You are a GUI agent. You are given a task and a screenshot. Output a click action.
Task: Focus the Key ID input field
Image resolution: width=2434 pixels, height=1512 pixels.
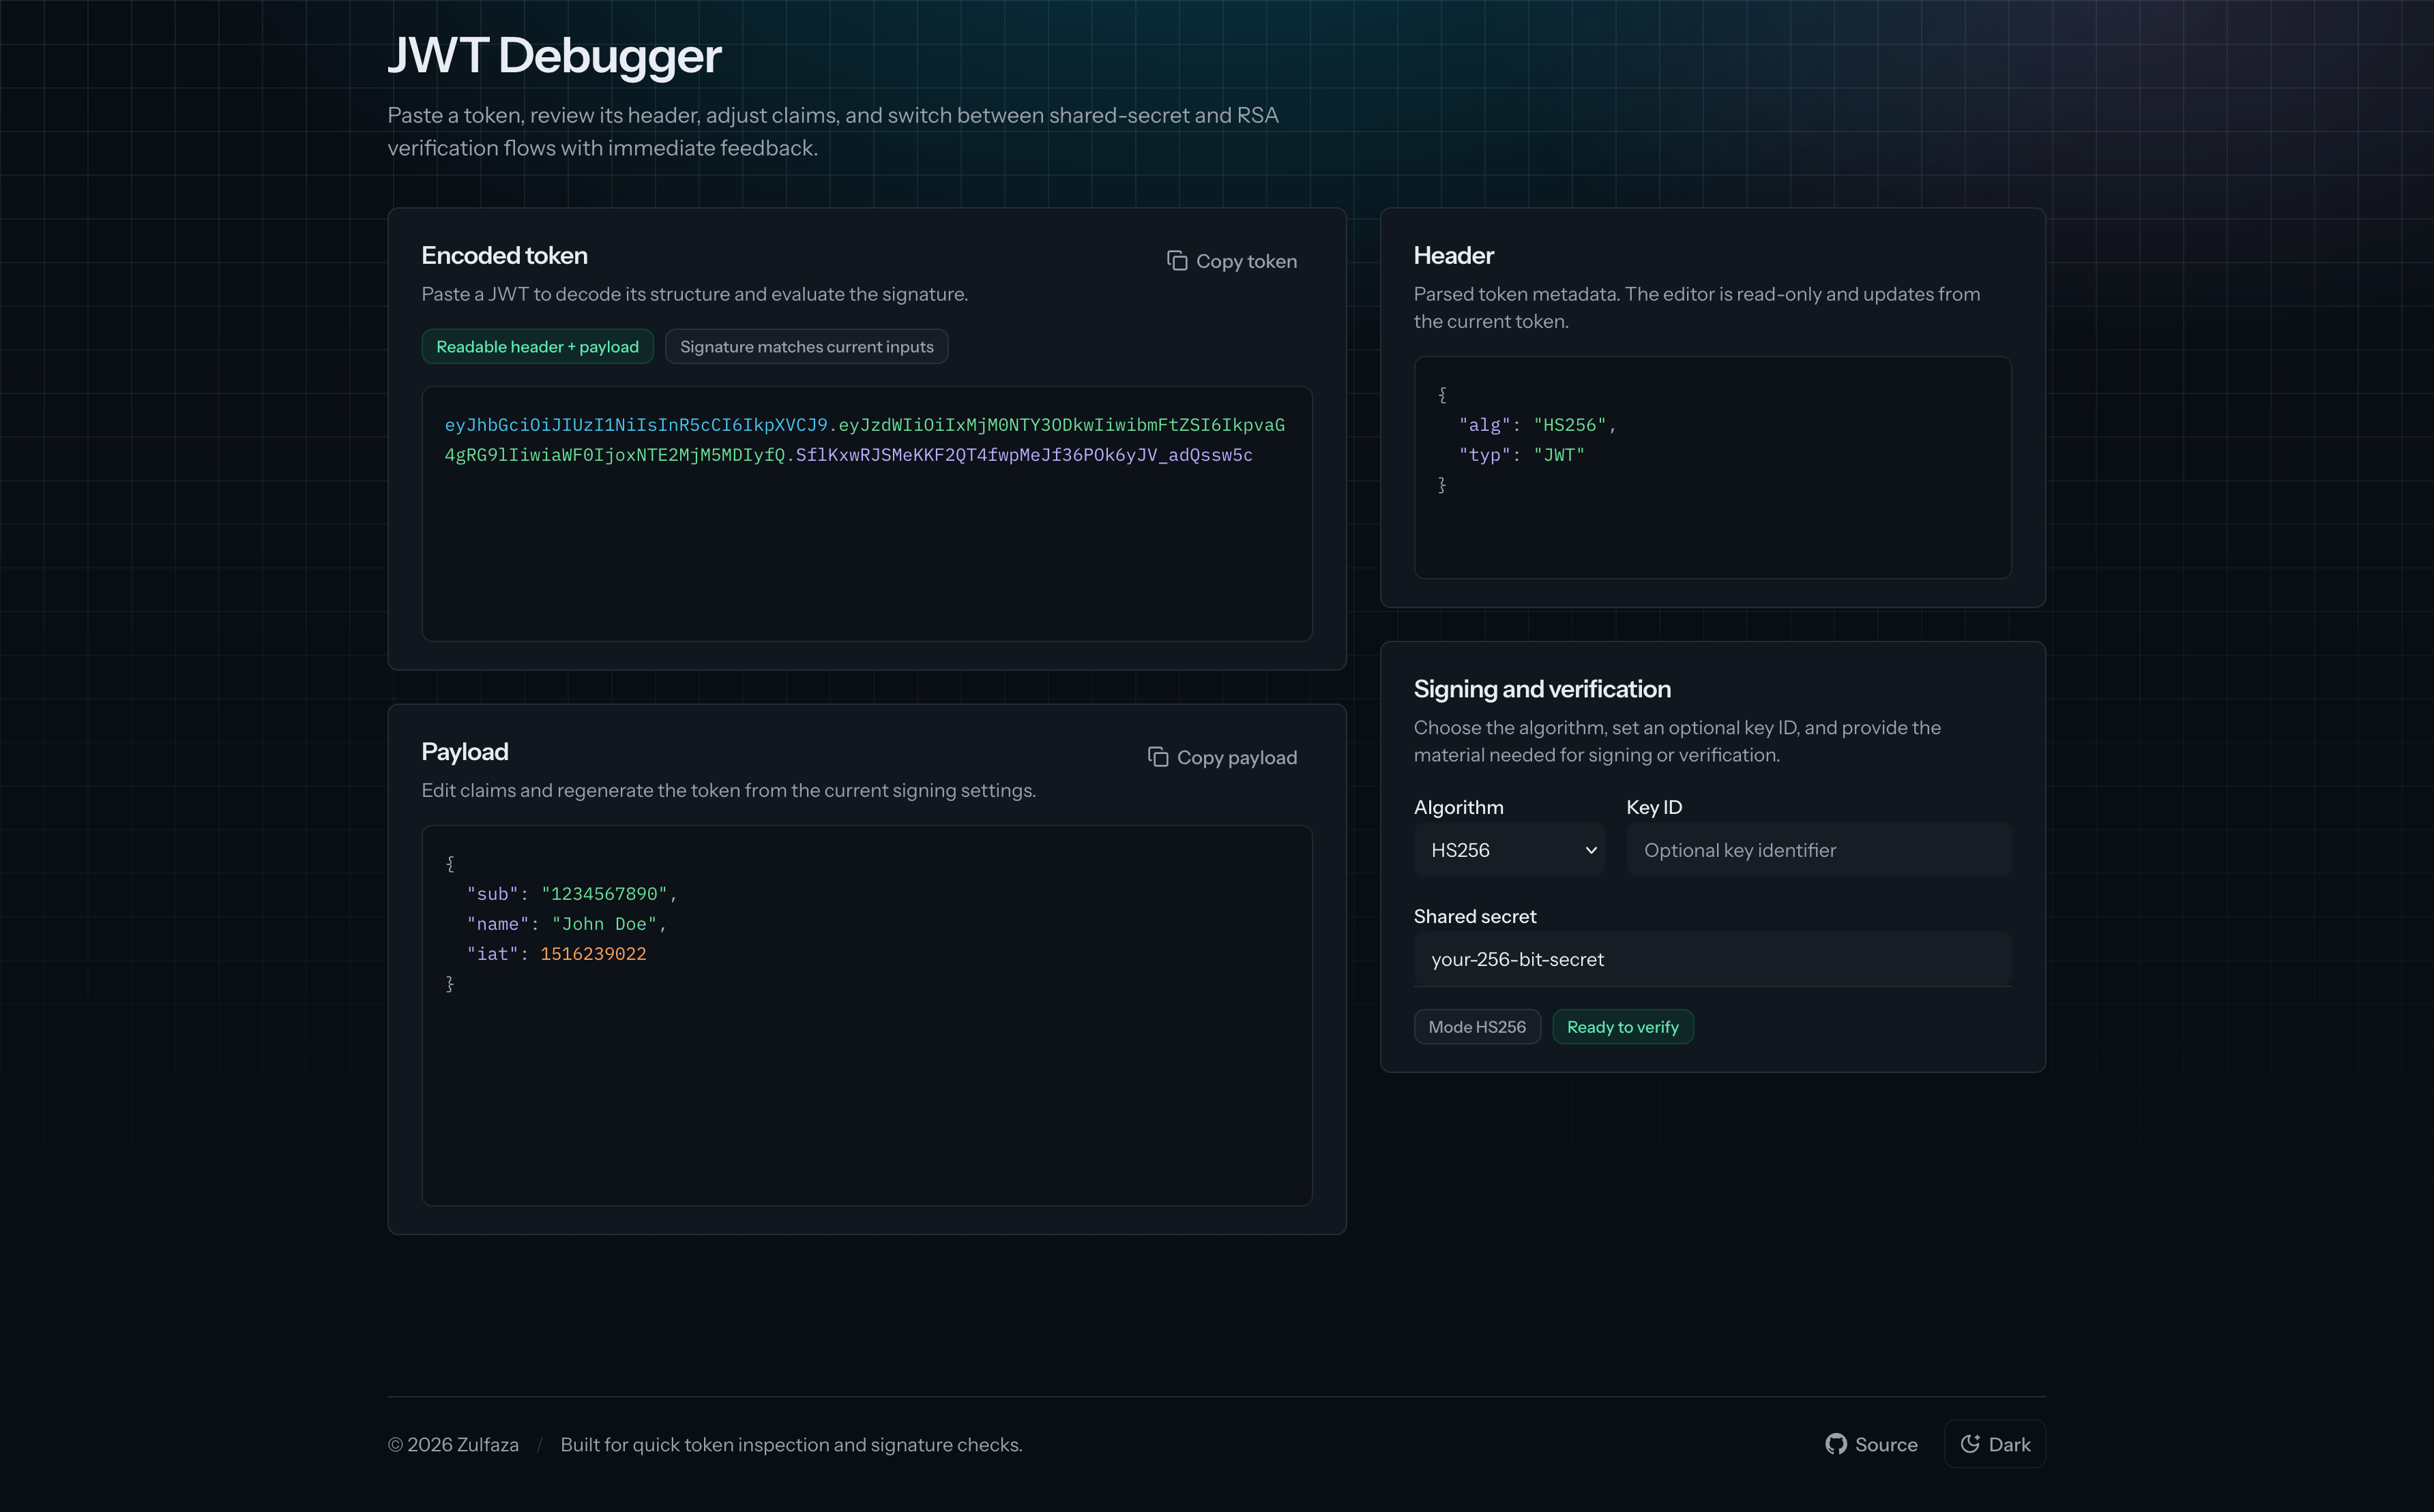1818,850
